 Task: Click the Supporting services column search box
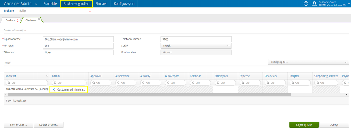pyautogui.click(x=326, y=83)
